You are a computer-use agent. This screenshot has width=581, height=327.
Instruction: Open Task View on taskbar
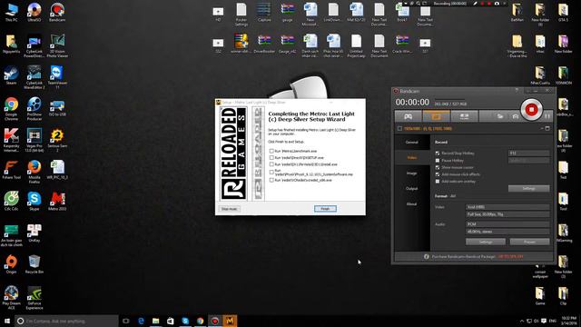pyautogui.click(x=126, y=321)
